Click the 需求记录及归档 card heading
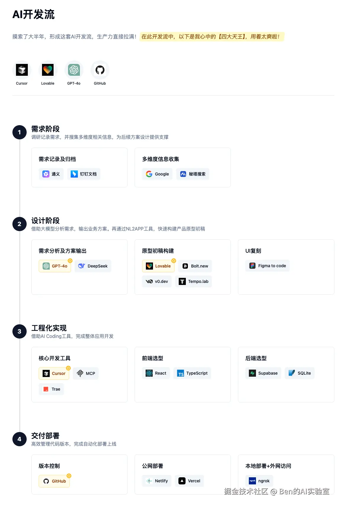 click(57, 159)
